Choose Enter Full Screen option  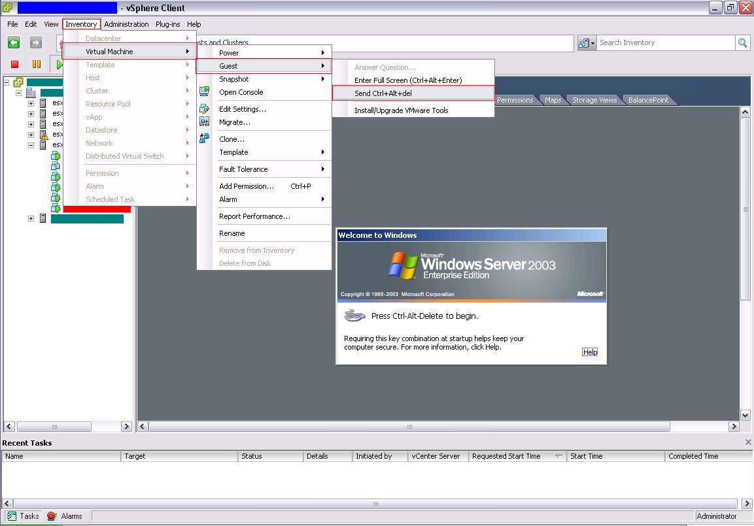pos(413,80)
